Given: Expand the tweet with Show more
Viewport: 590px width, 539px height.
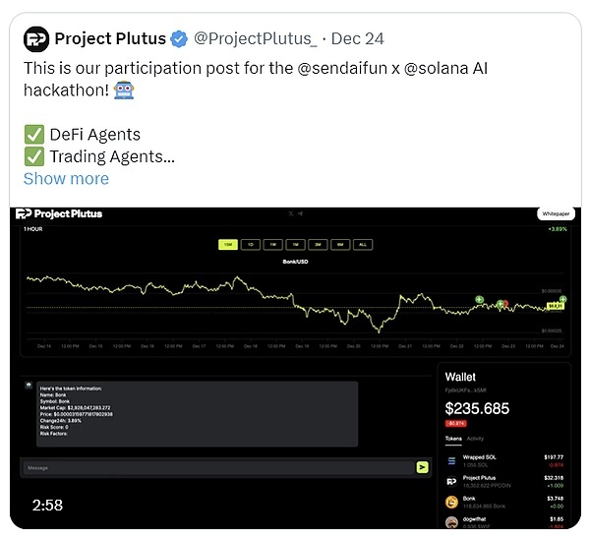Looking at the screenshot, I should point(66,178).
